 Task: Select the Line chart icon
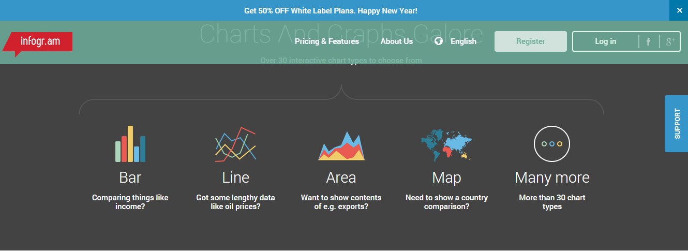tap(235, 144)
